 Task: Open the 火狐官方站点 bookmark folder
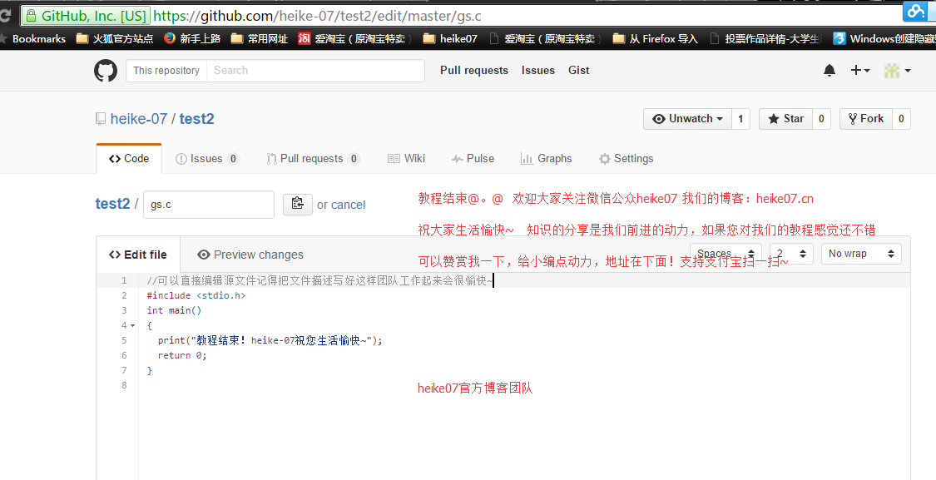115,39
